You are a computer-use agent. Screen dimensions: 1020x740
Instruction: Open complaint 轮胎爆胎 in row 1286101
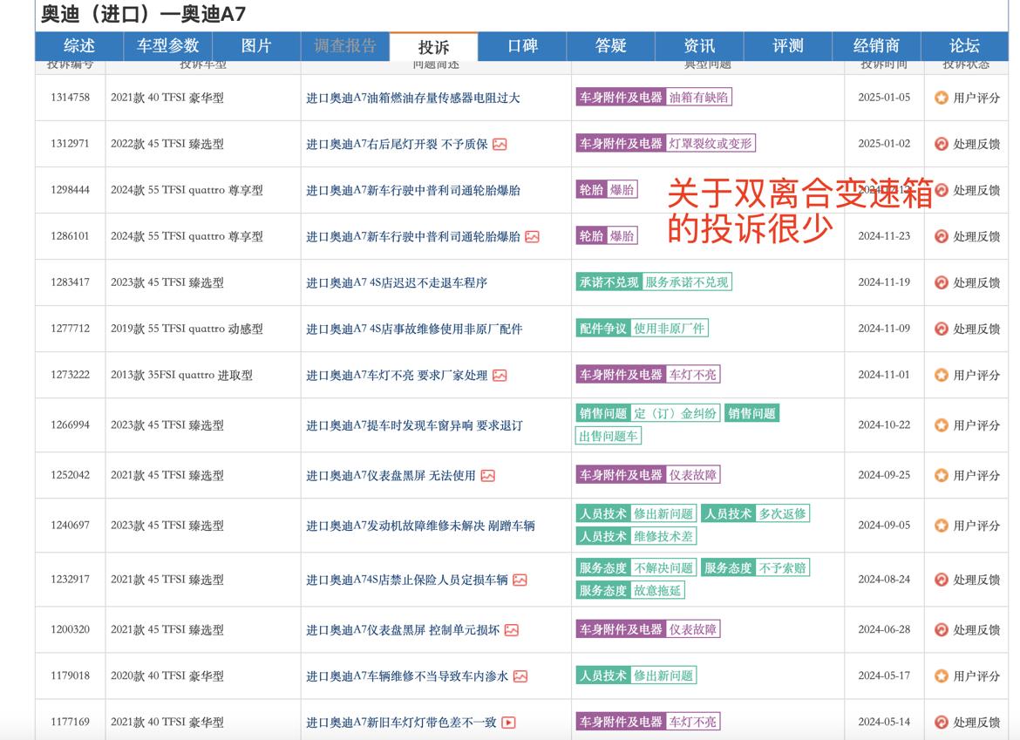[413, 237]
